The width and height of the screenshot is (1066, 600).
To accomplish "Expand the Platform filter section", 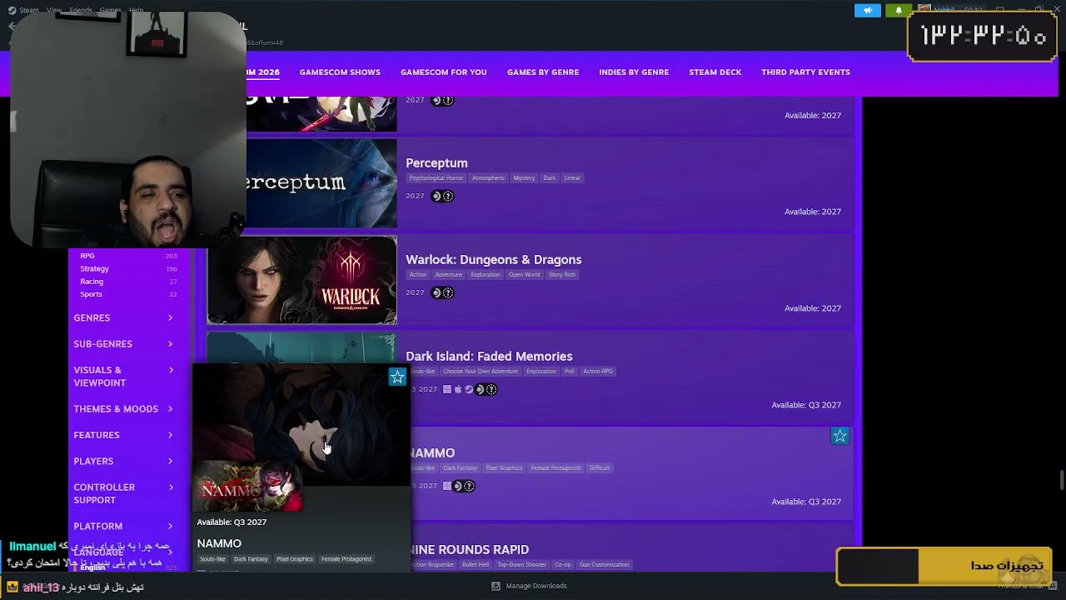I will click(x=124, y=526).
